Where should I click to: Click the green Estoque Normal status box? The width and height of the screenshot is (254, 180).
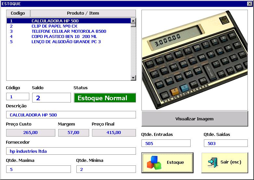105,98
